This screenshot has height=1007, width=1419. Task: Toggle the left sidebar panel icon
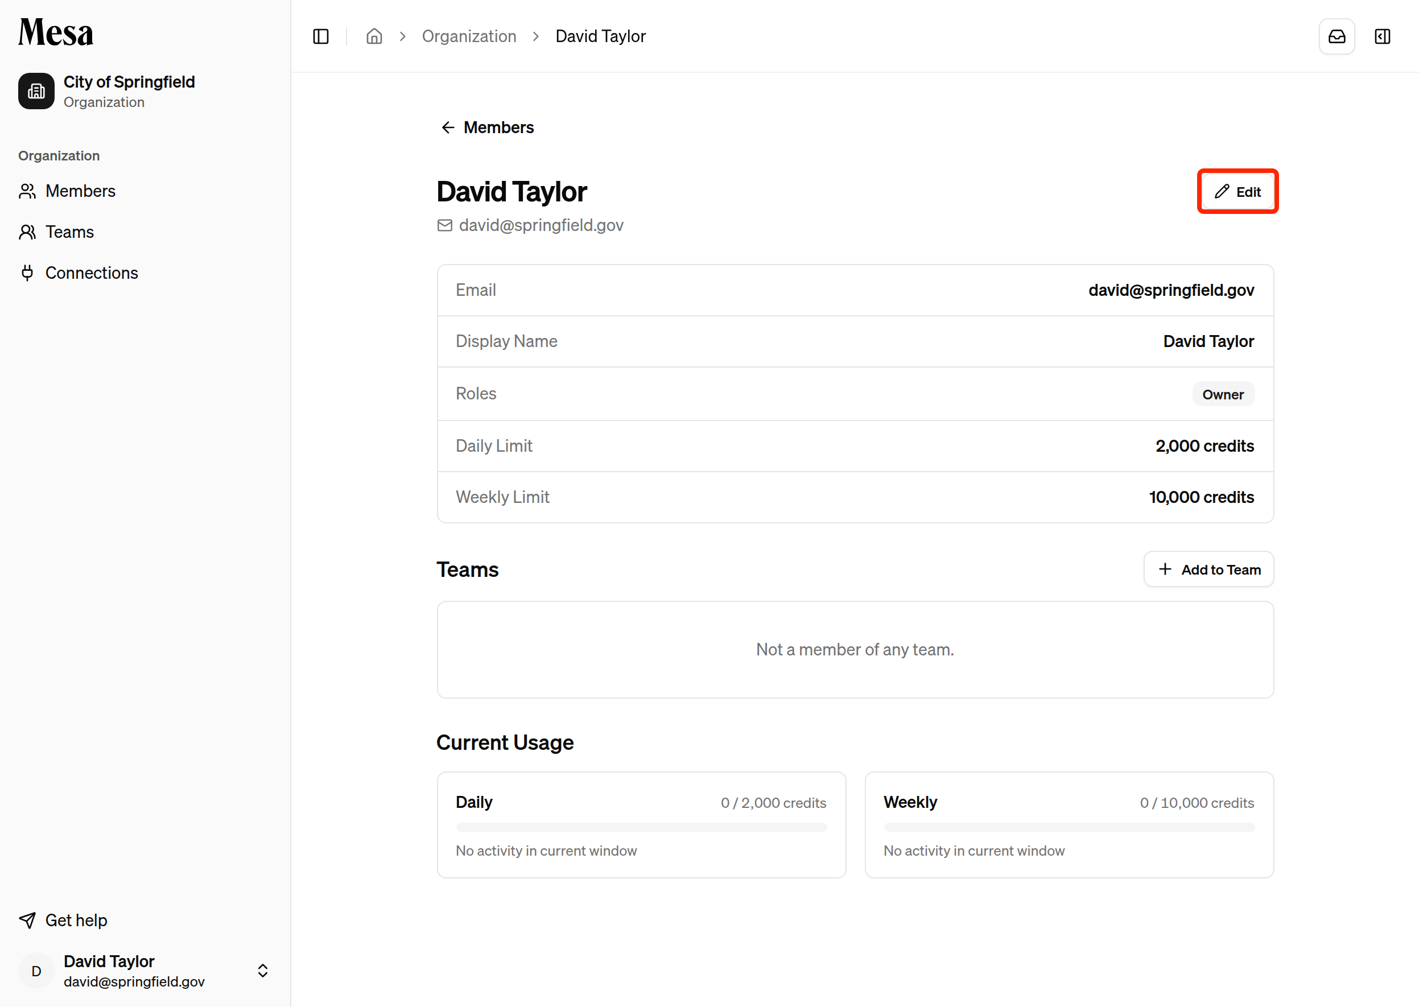point(321,36)
